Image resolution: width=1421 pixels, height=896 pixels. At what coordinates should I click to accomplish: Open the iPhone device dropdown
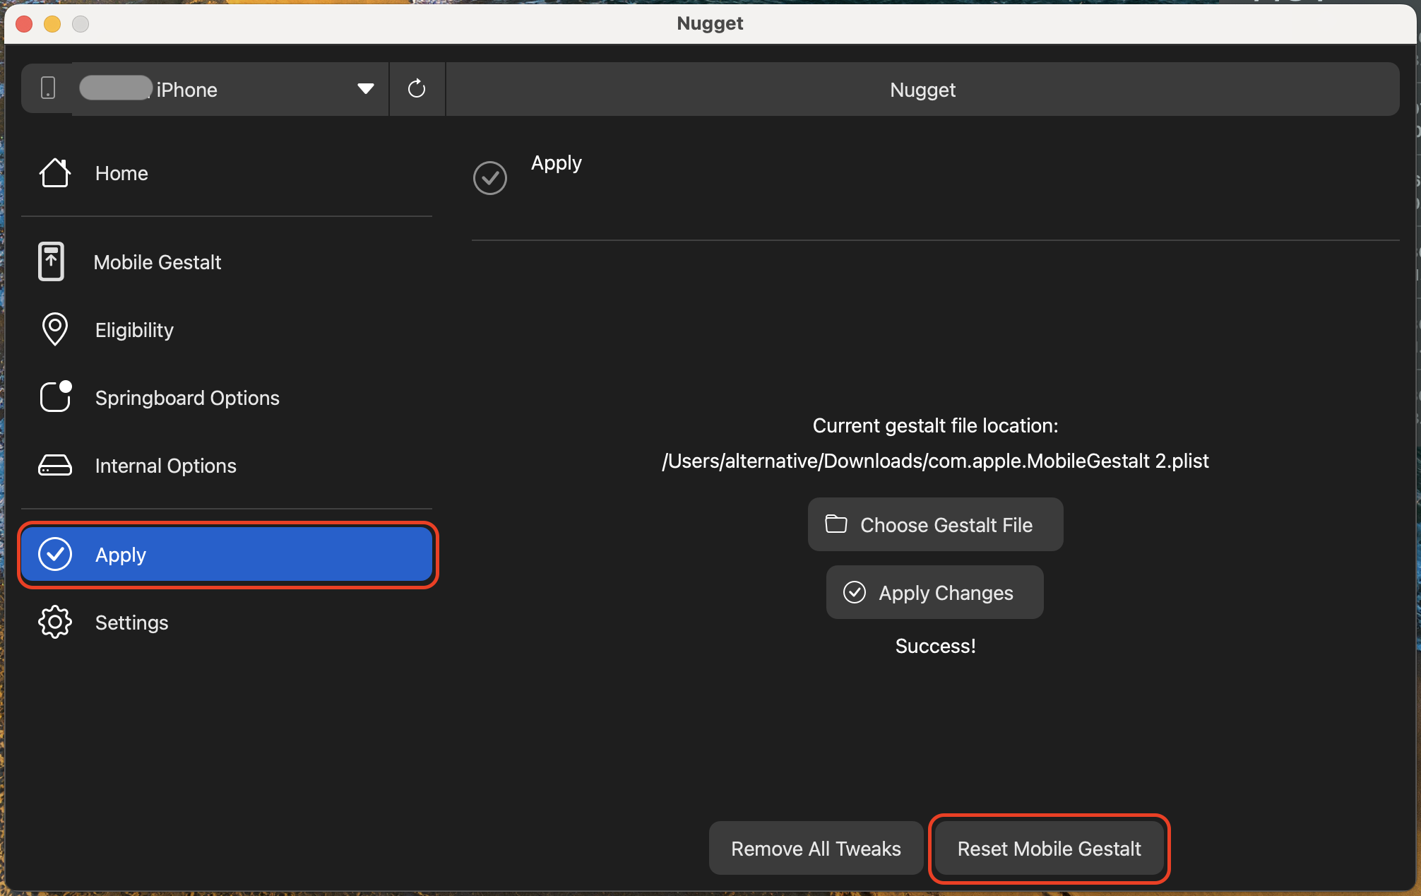[x=230, y=90]
